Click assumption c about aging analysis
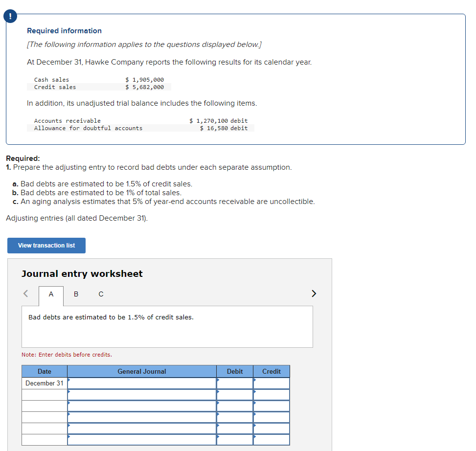 coord(163,202)
